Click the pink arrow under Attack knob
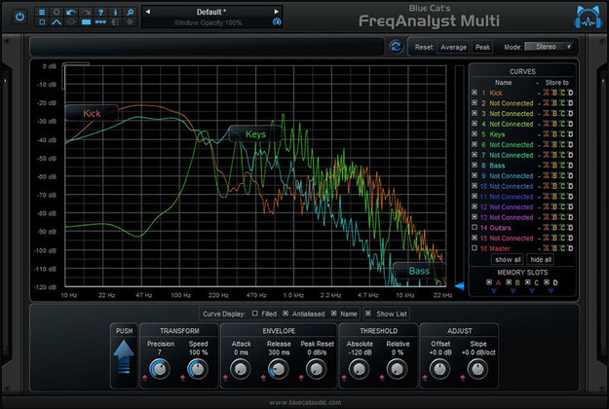The width and height of the screenshot is (609, 409). 225,377
